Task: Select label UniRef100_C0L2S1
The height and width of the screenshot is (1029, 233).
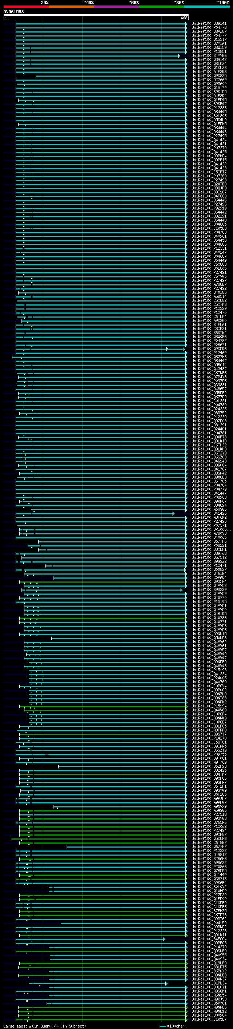Action: tap(209, 401)
